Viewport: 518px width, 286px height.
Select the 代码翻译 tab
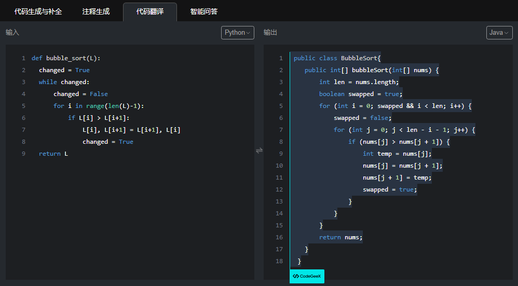[x=149, y=11]
